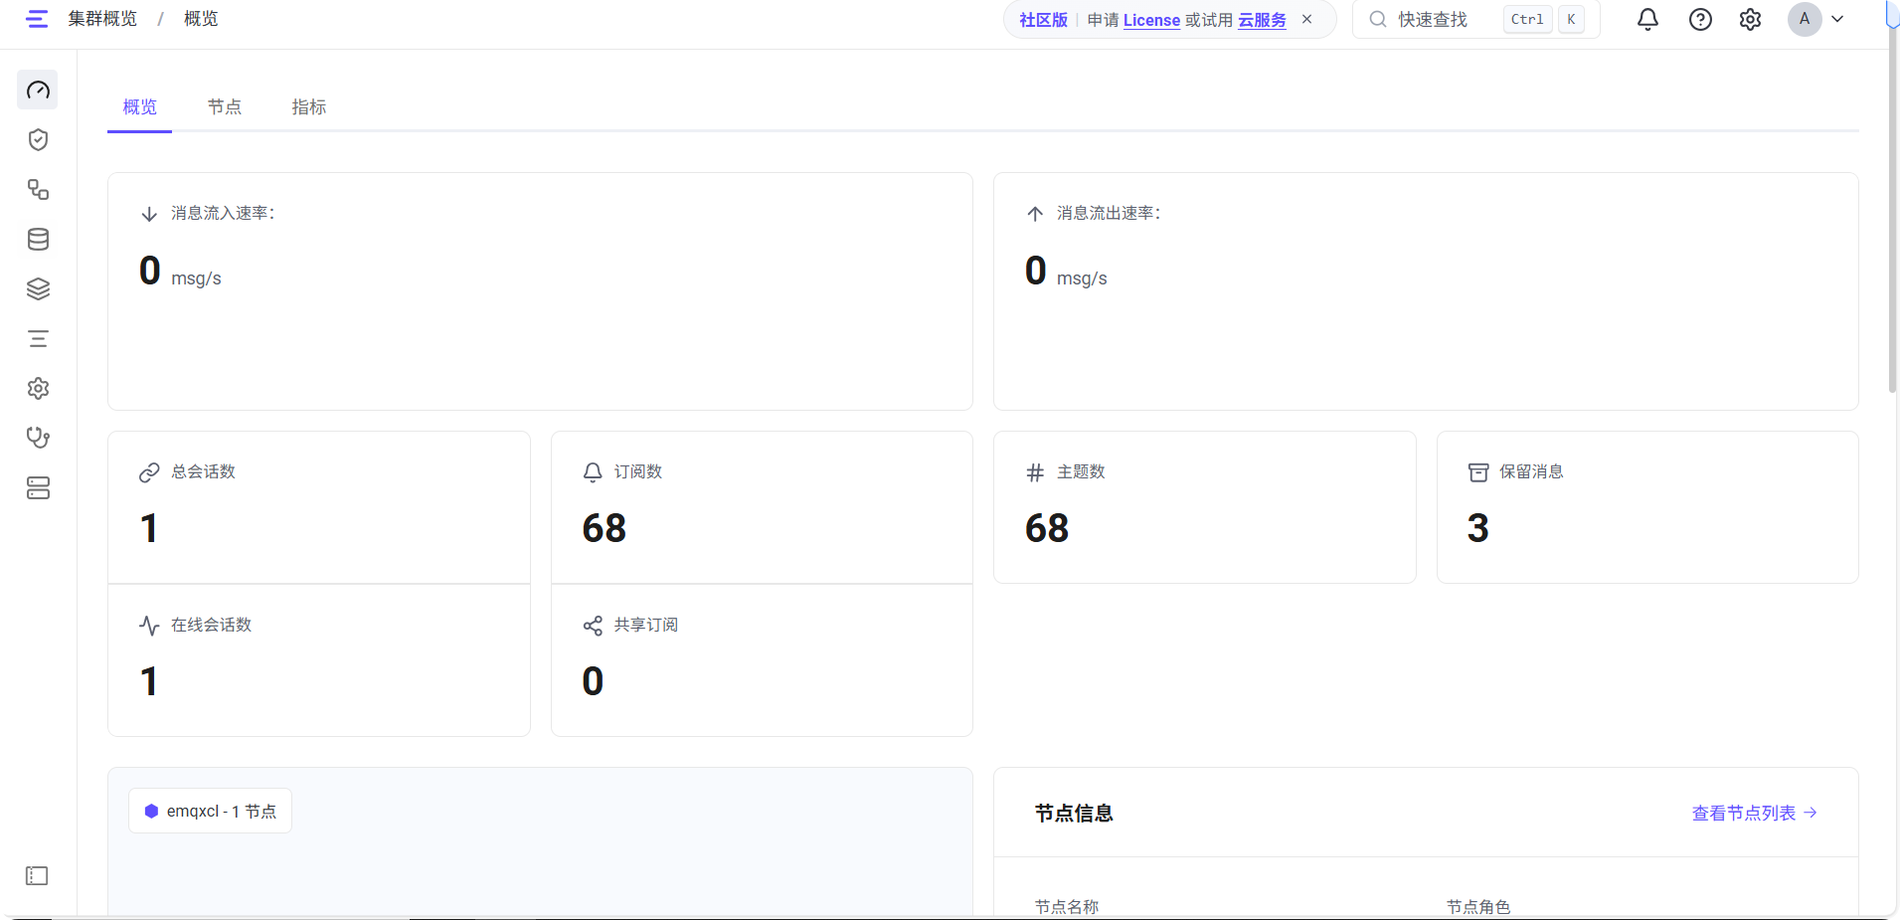Open the Management gear icon in the sidebar
Image resolution: width=1900 pixels, height=920 pixels.
pos(37,388)
